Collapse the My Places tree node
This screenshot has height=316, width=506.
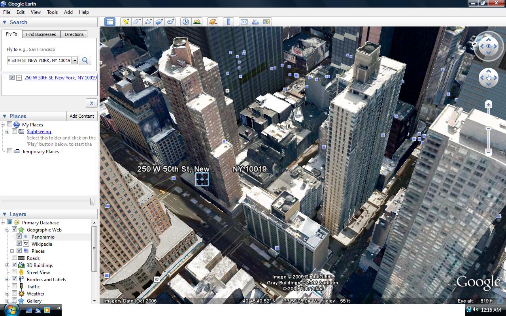(x=3, y=124)
